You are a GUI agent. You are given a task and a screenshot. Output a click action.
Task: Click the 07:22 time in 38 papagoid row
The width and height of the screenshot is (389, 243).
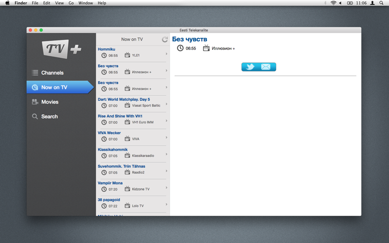click(113, 206)
